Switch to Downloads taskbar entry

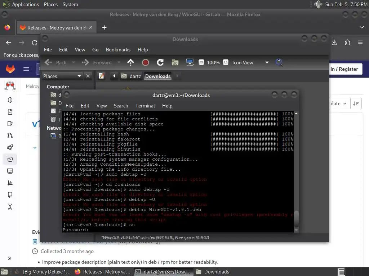tap(213, 272)
